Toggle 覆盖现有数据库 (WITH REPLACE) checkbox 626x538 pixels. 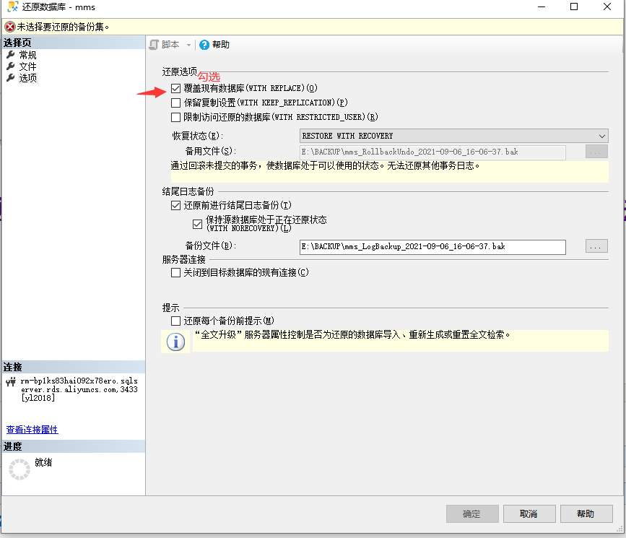[x=175, y=88]
